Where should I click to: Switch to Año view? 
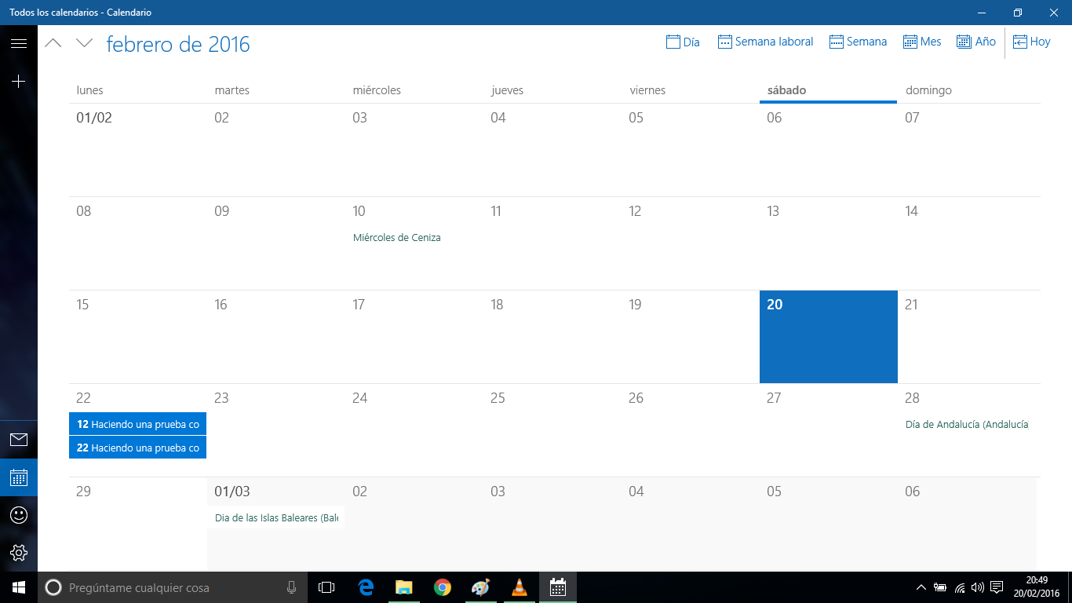pyautogui.click(x=975, y=42)
